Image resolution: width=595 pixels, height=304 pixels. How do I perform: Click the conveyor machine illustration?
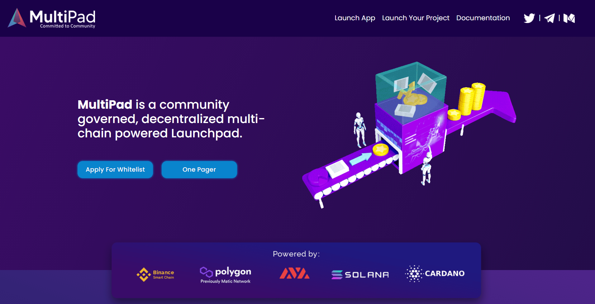click(x=409, y=135)
